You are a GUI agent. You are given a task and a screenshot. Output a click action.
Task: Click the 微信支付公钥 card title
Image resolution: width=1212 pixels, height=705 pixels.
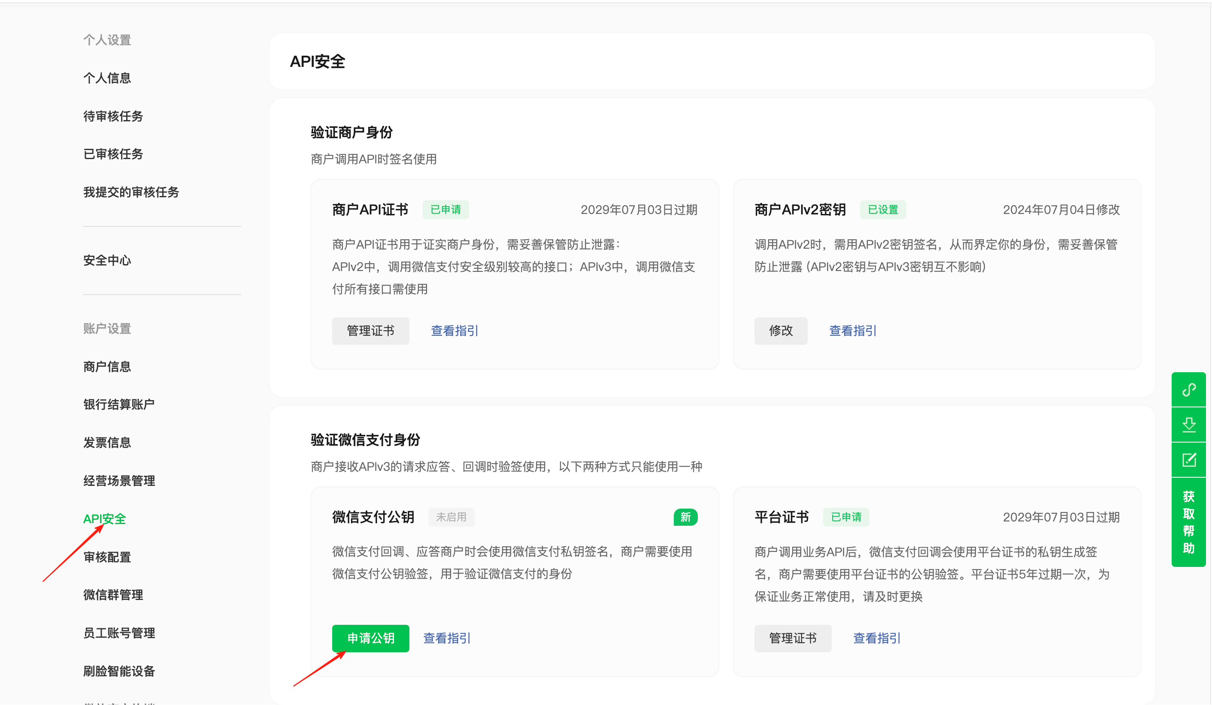373,517
